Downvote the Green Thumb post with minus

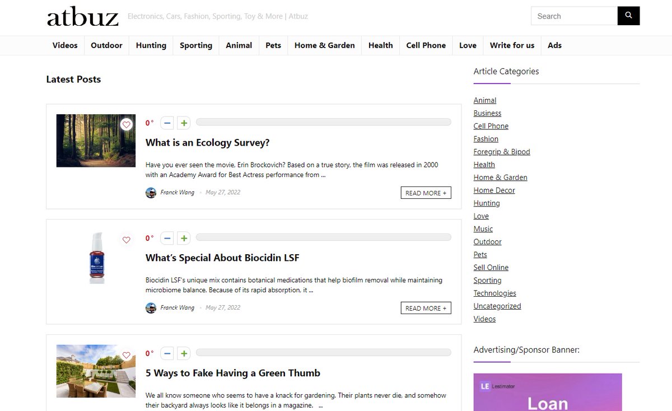pyautogui.click(x=167, y=354)
